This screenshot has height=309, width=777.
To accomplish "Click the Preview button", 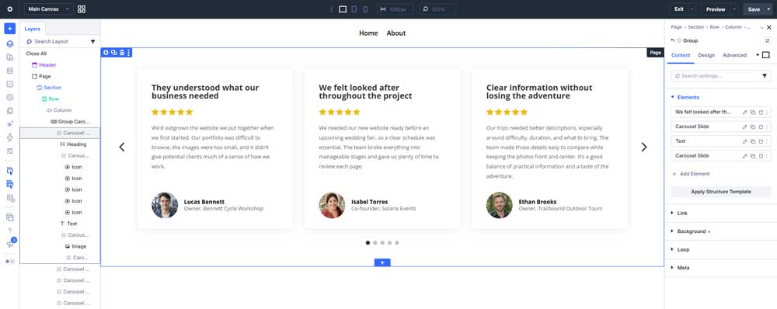I will click(716, 9).
